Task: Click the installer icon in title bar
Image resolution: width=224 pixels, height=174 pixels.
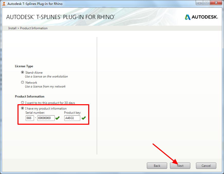Action: (x=4, y=4)
